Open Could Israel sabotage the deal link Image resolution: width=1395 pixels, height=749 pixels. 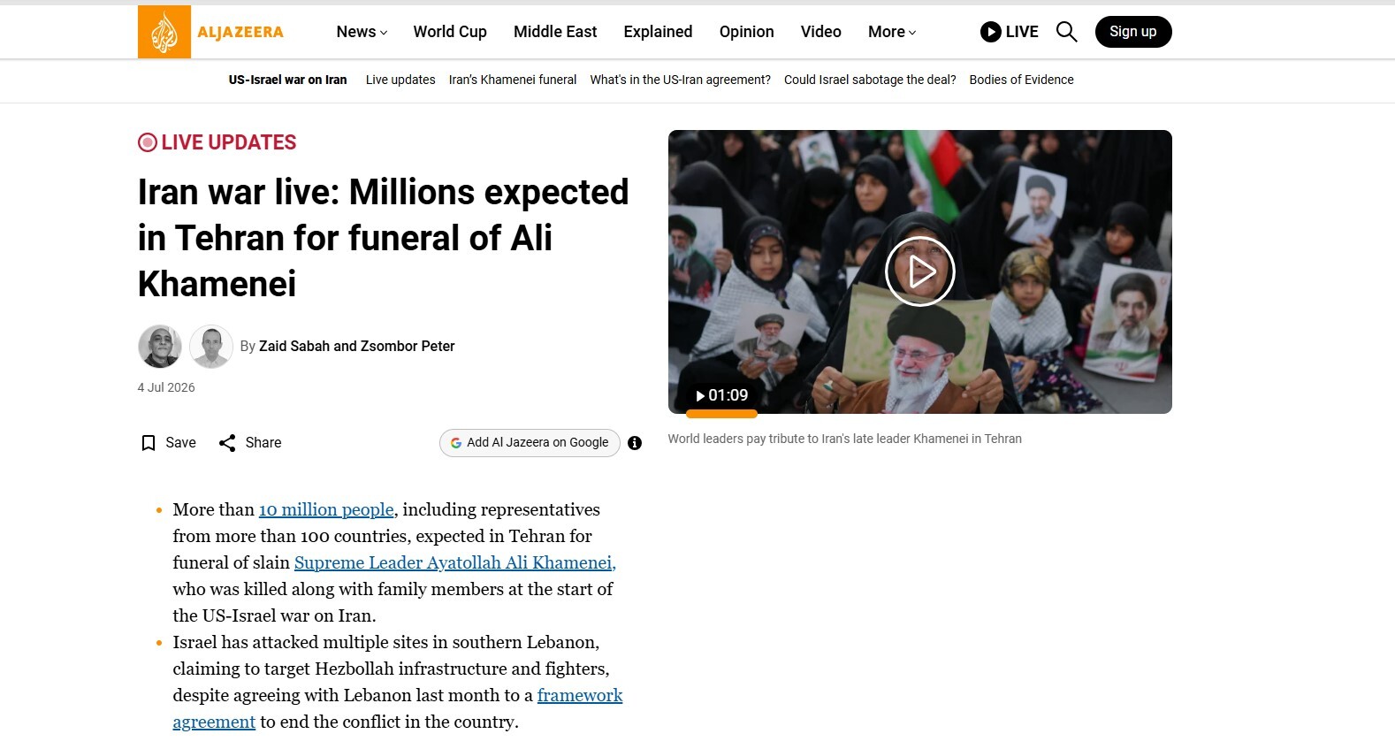point(870,80)
